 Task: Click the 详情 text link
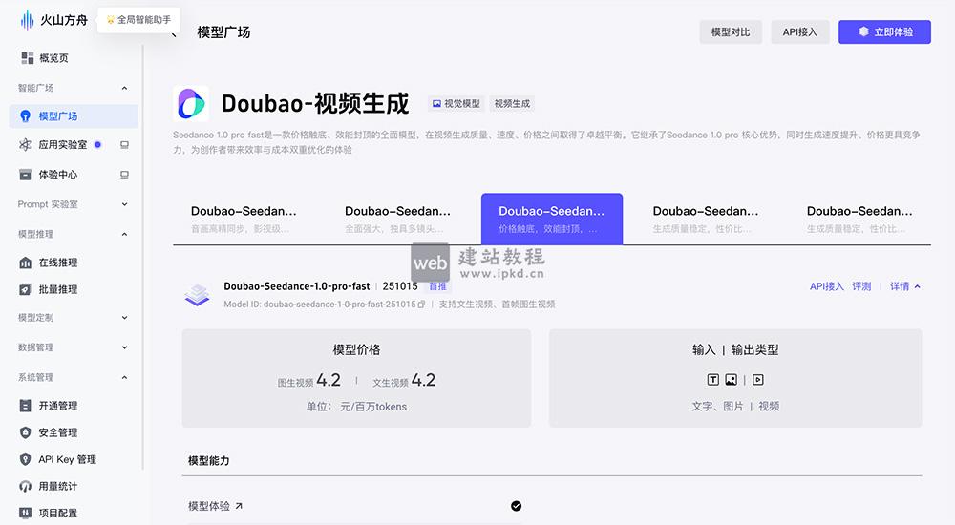(900, 286)
